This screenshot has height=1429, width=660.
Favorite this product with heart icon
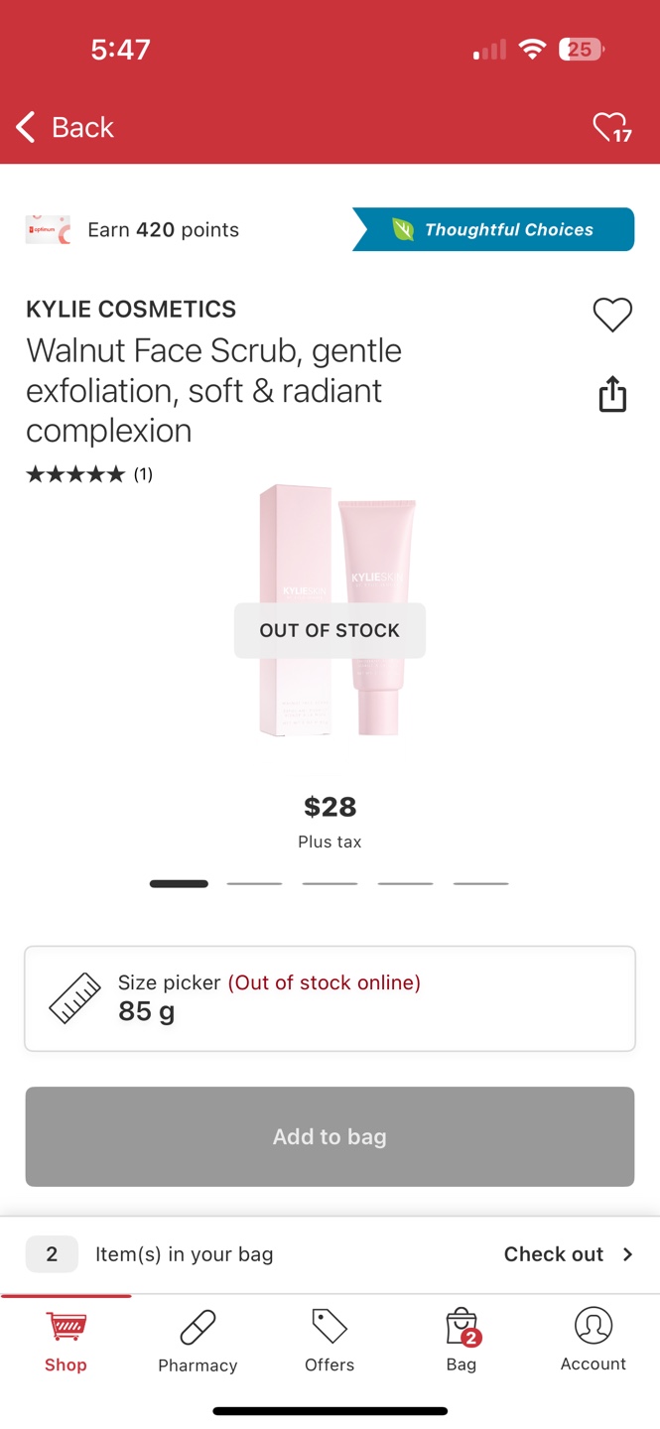(x=612, y=315)
